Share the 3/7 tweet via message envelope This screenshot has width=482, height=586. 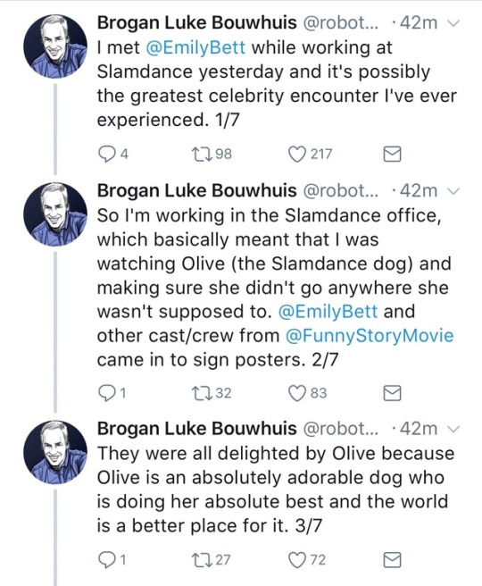(393, 560)
